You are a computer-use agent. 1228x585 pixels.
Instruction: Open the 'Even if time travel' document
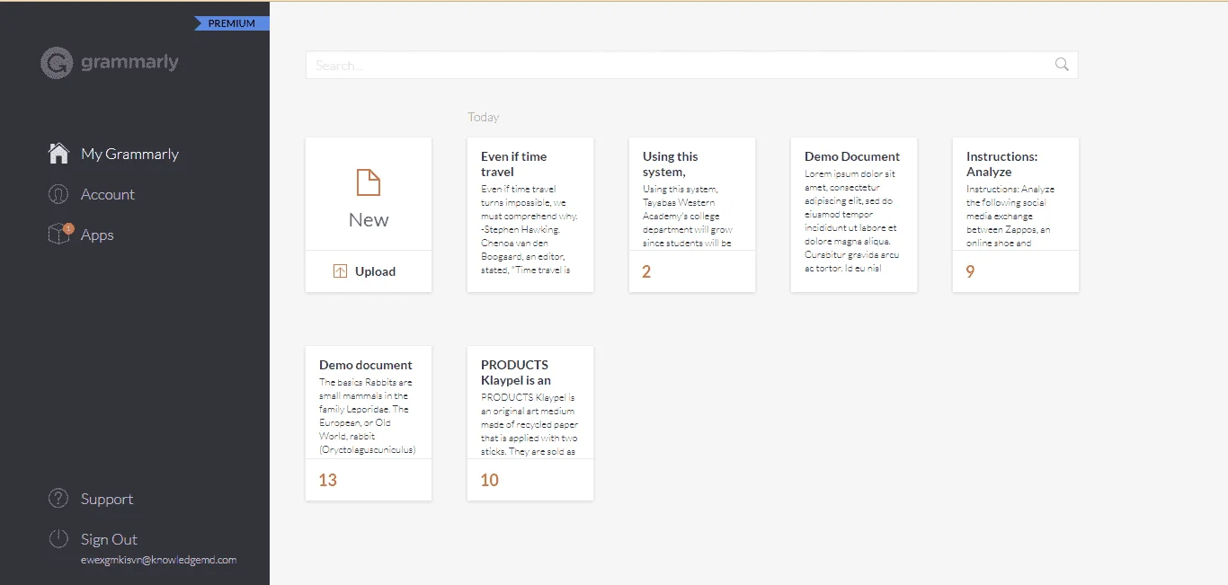530,215
